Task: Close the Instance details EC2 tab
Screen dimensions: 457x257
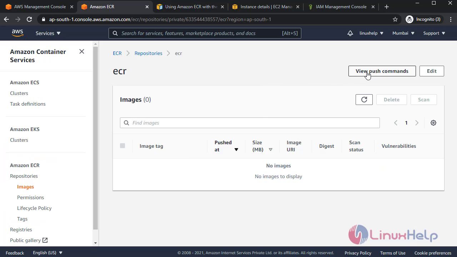Action: coord(297,7)
